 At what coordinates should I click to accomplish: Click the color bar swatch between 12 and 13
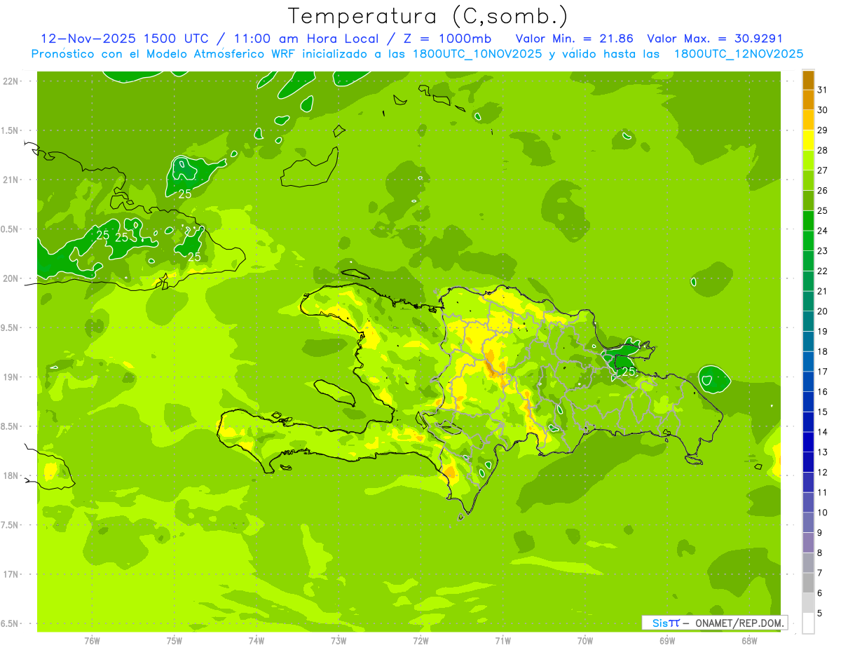(x=808, y=462)
